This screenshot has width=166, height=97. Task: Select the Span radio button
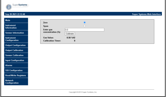tap(85, 26)
